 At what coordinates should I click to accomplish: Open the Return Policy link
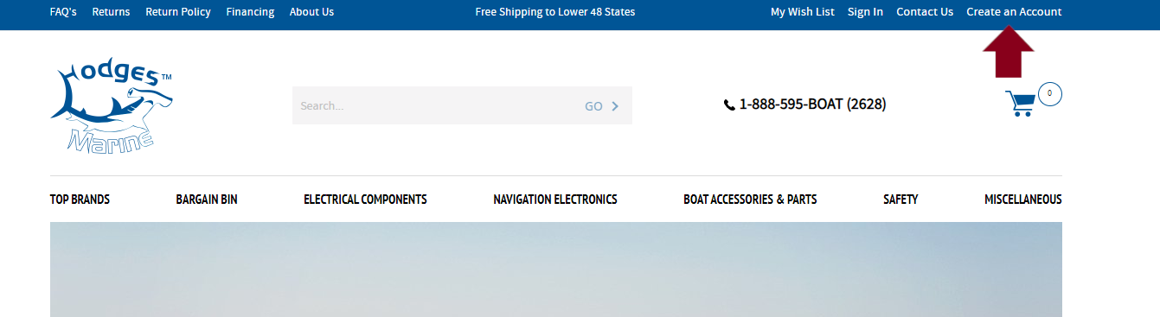click(x=178, y=12)
